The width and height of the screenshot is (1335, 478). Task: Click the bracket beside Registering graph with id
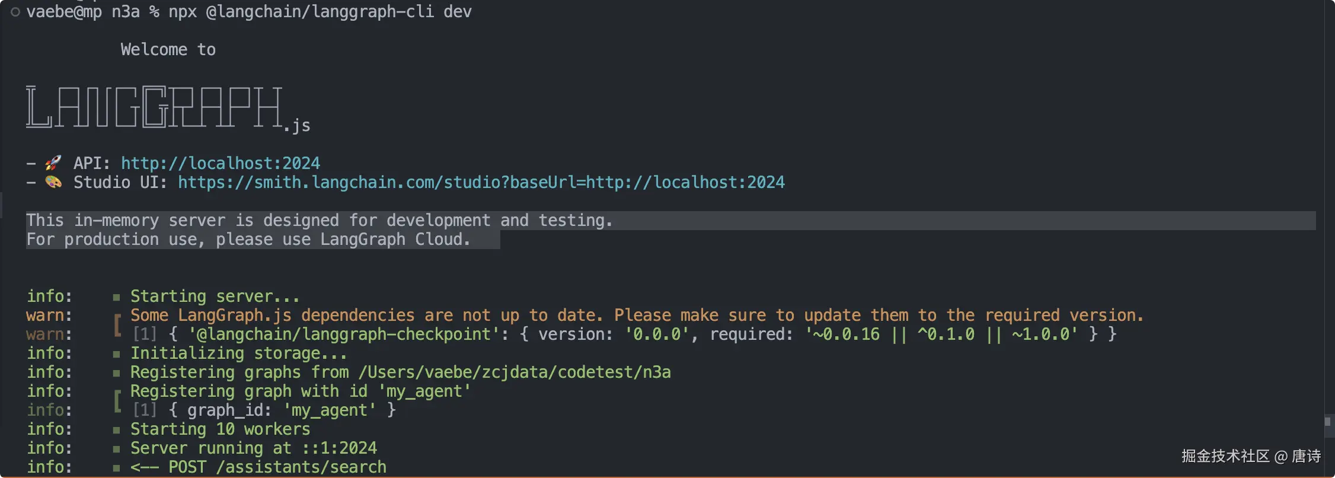pyautogui.click(x=118, y=401)
